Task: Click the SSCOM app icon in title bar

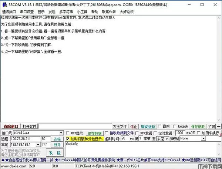Action: 4,4
